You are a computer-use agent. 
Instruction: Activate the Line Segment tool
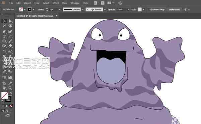[x=10, y=36]
